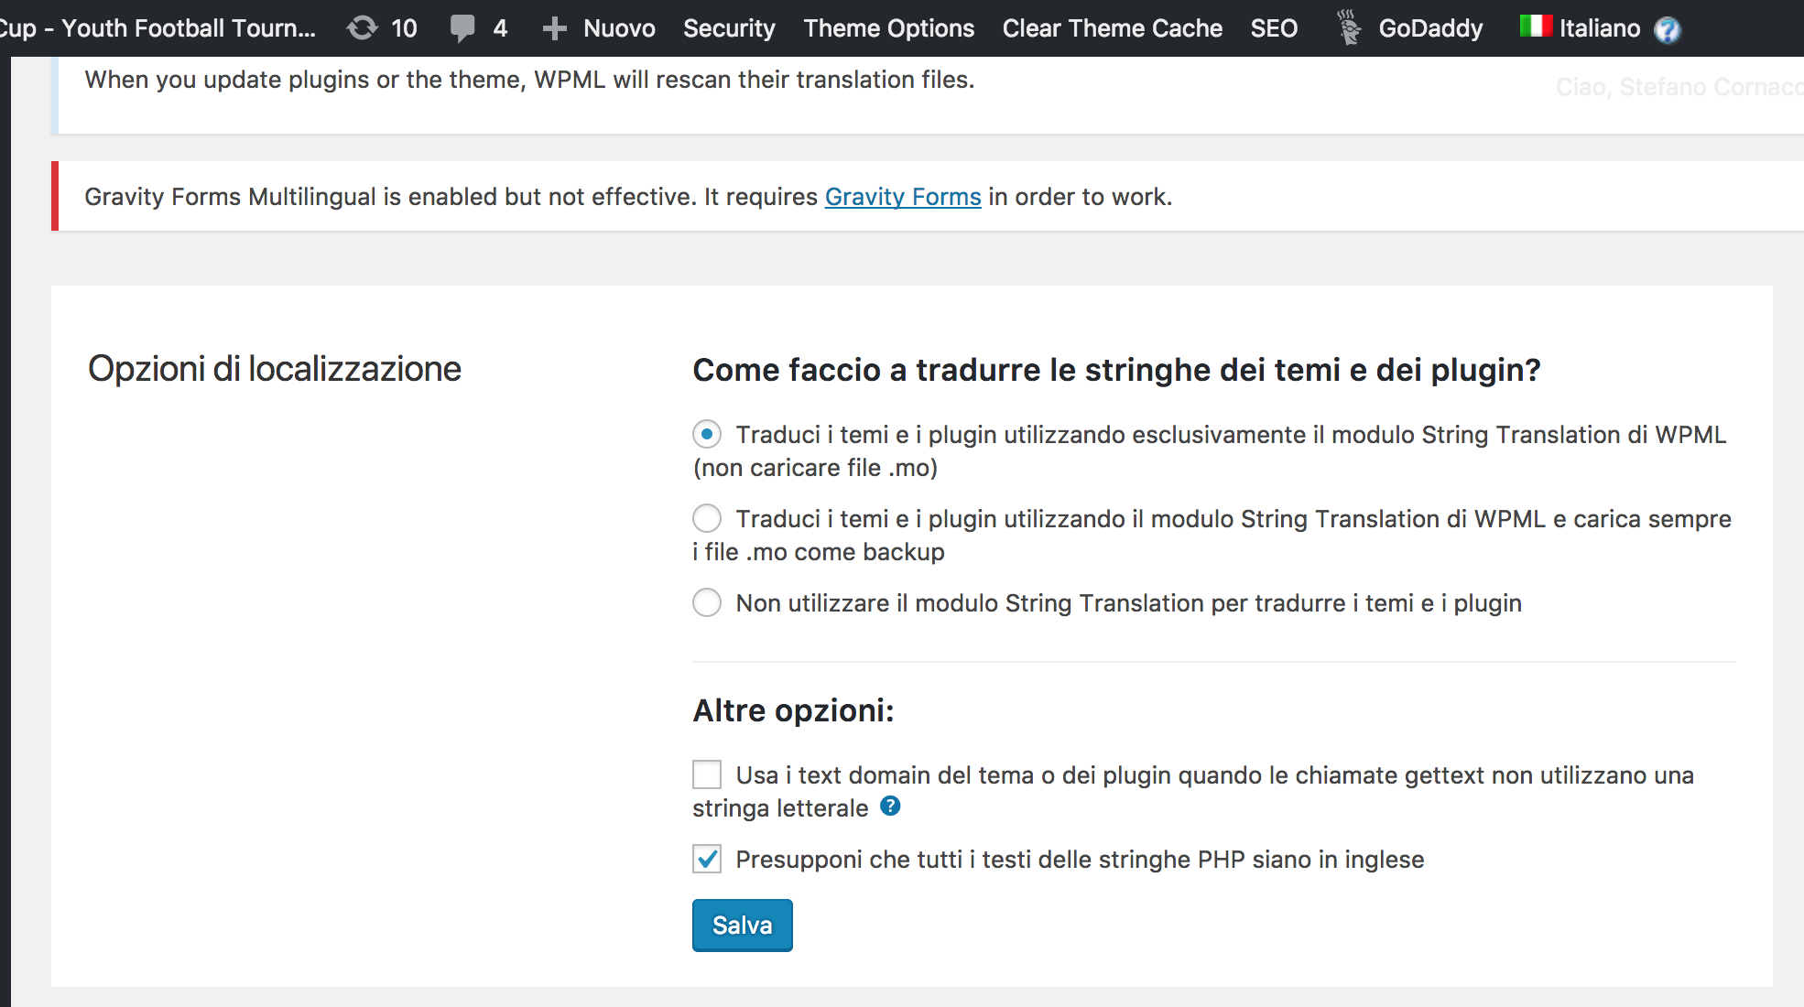The image size is (1804, 1007).
Task: Open Theme Options menu
Action: (888, 28)
